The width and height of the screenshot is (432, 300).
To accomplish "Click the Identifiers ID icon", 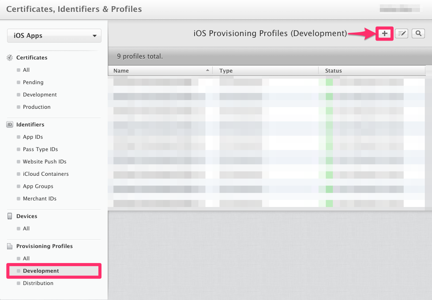I will pos(10,125).
